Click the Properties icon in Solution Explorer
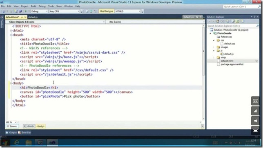The image size is (263, 148). (243, 22)
